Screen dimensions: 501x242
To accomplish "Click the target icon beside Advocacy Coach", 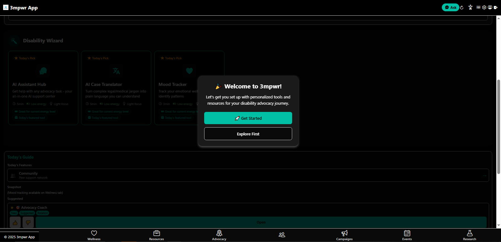I will coord(18,208).
